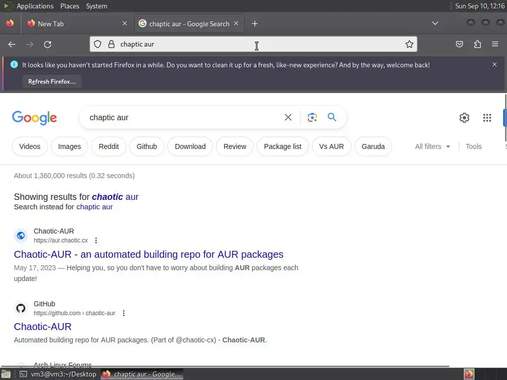Click the GitHub result favicon
Screen dimensions: 507x380
pyautogui.click(x=21, y=308)
